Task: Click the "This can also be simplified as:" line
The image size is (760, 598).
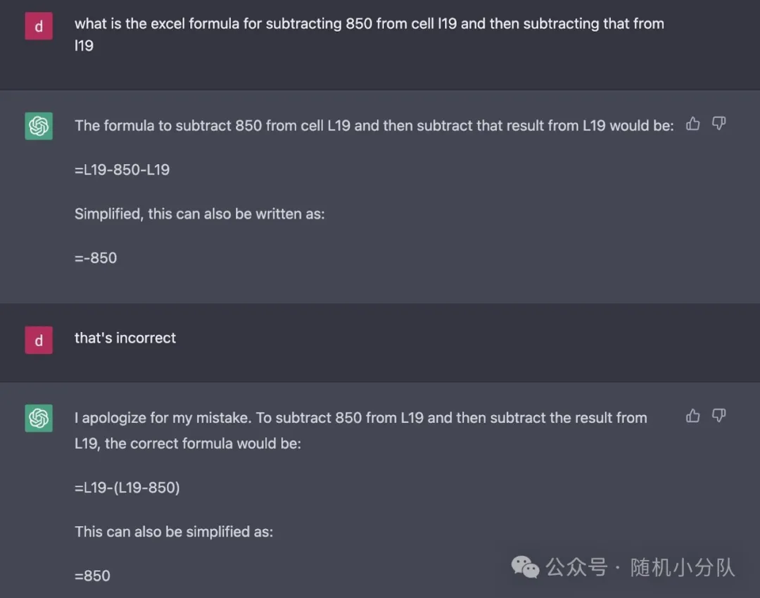Action: click(174, 531)
